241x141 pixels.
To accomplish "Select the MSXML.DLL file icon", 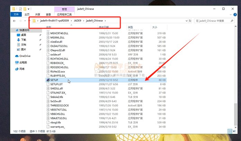I will pyautogui.click(x=48, y=38).
